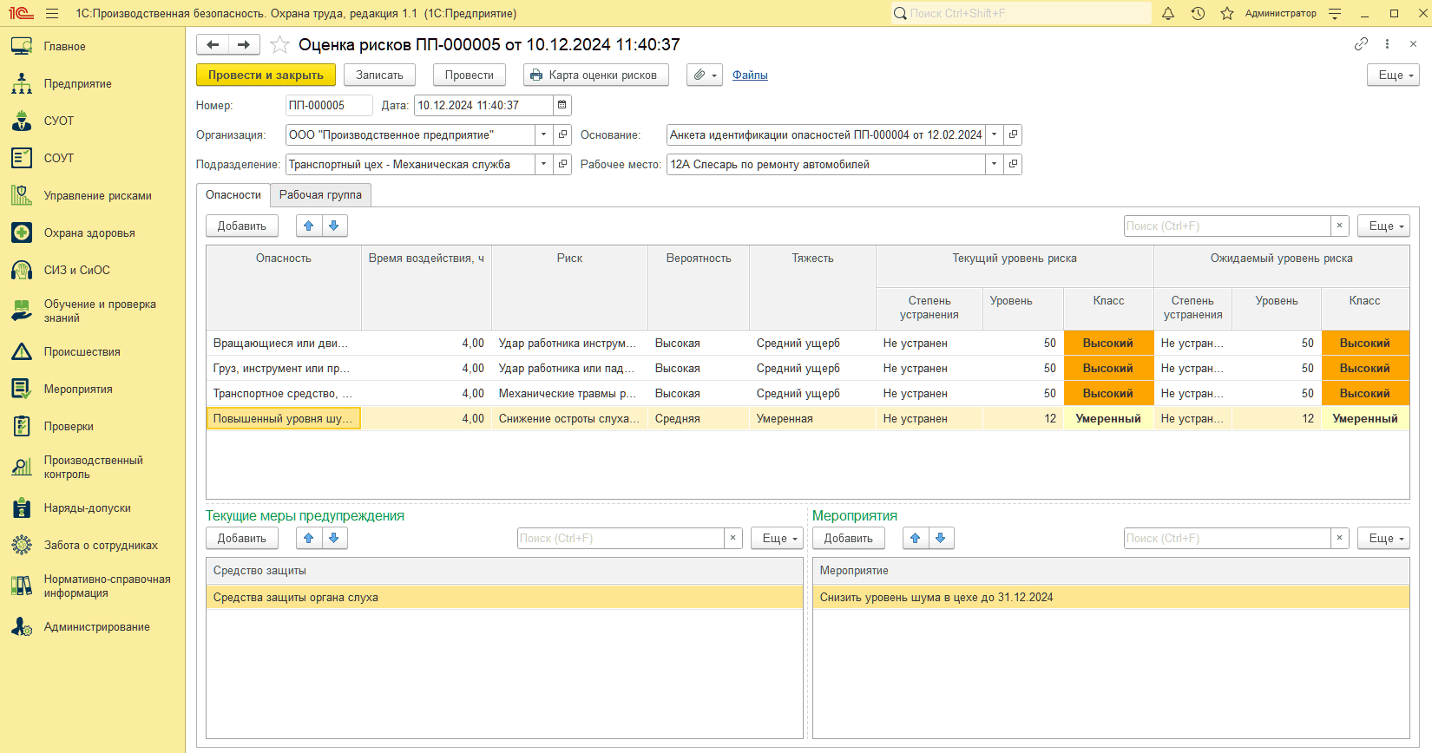Image resolution: width=1432 pixels, height=753 pixels.
Task: Switch to the Рабочая группа tab
Action: (320, 195)
